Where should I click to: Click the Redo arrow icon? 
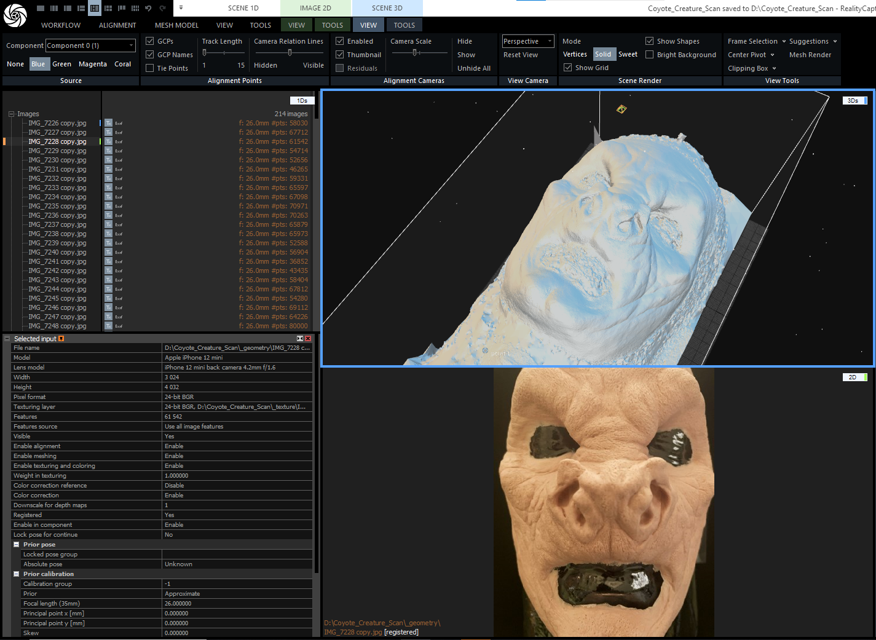point(163,9)
